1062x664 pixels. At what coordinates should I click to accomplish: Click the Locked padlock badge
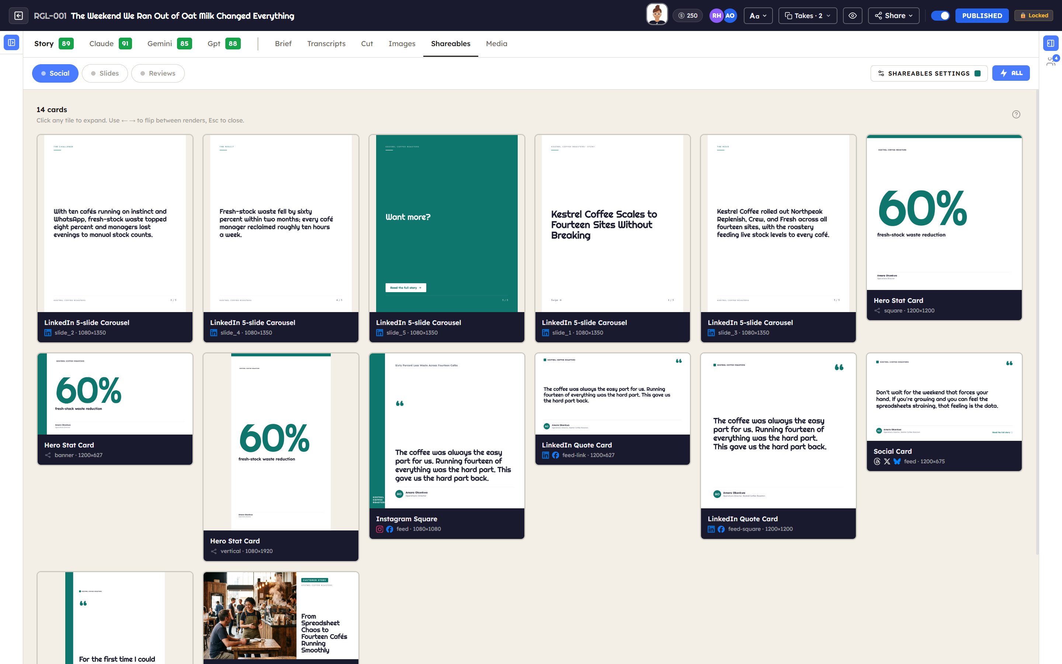1034,15
